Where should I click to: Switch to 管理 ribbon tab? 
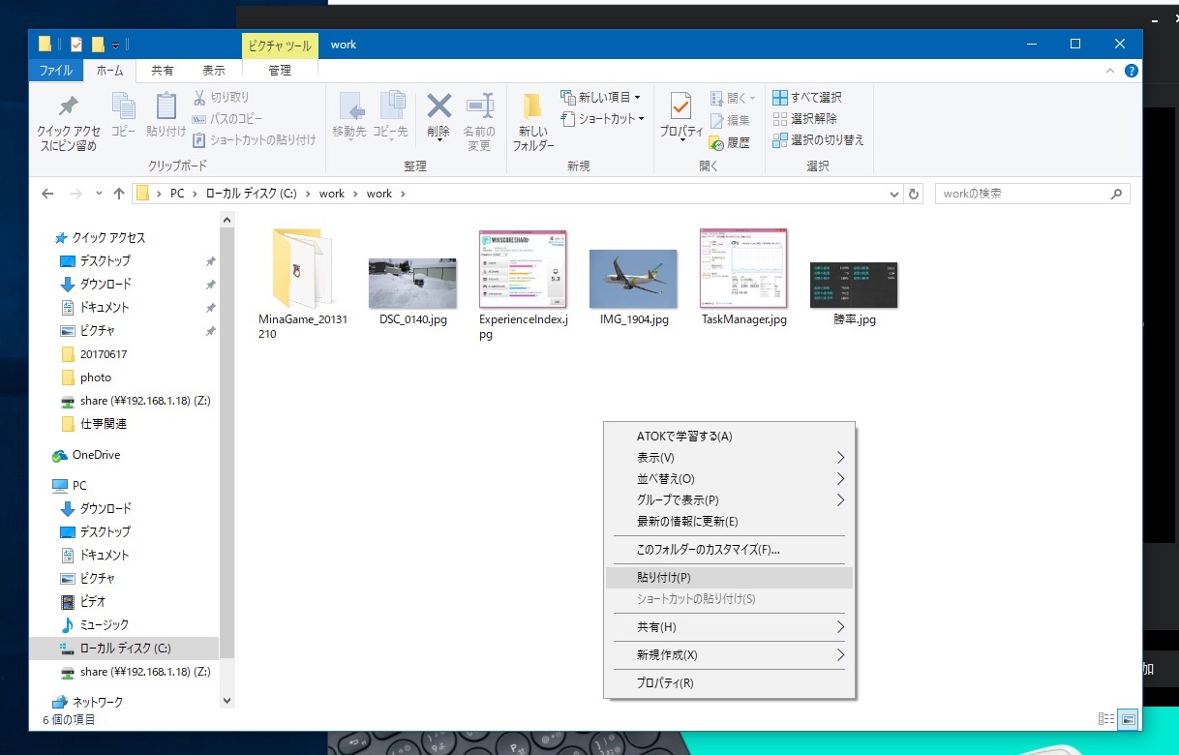280,71
